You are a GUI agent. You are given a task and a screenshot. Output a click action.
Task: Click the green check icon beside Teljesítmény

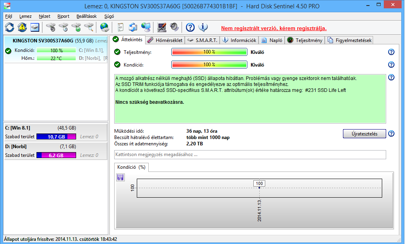[x=117, y=52]
